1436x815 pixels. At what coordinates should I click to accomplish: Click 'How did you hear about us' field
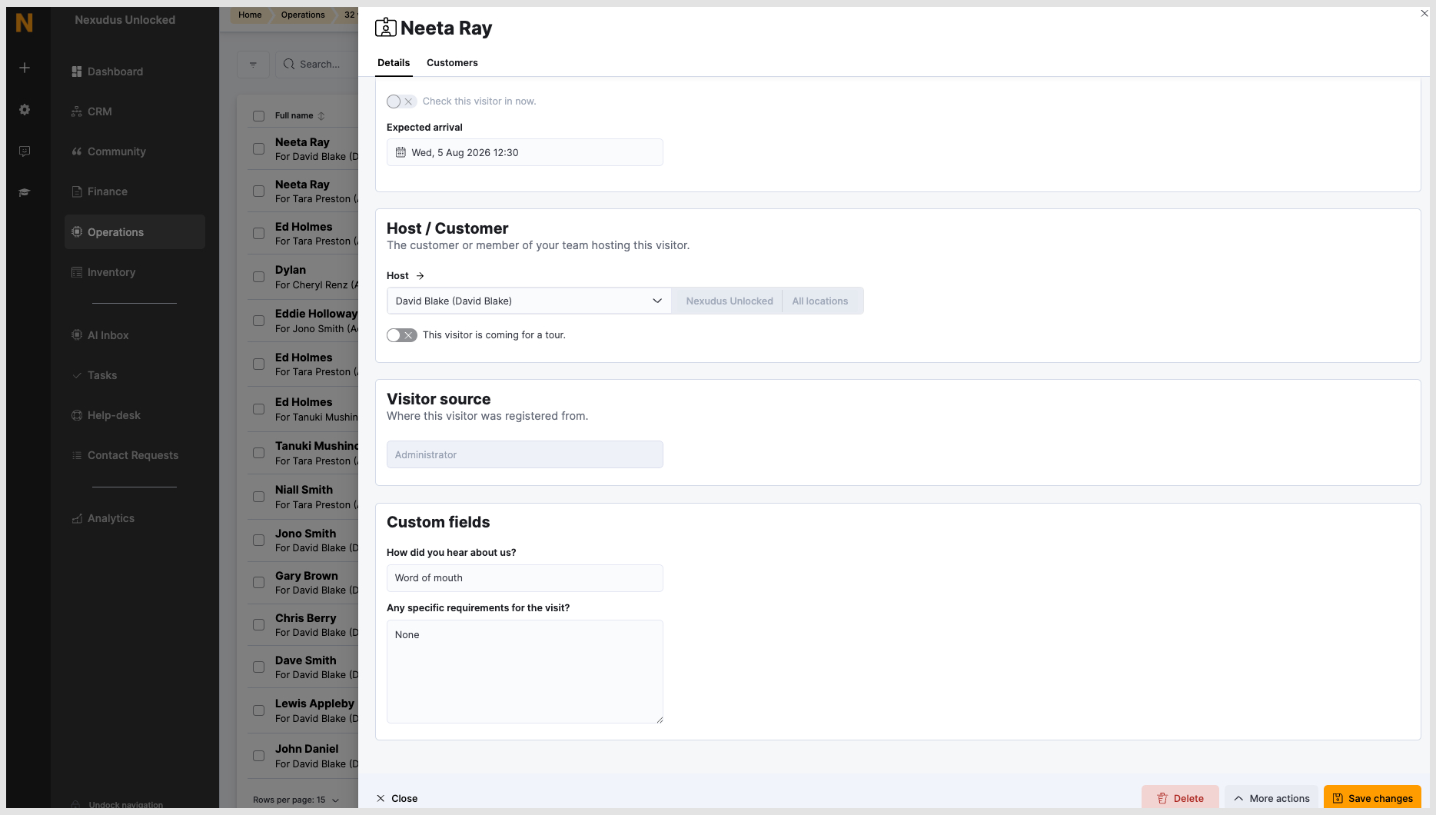point(524,578)
